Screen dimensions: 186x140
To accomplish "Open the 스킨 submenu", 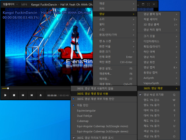I will 115,30.
